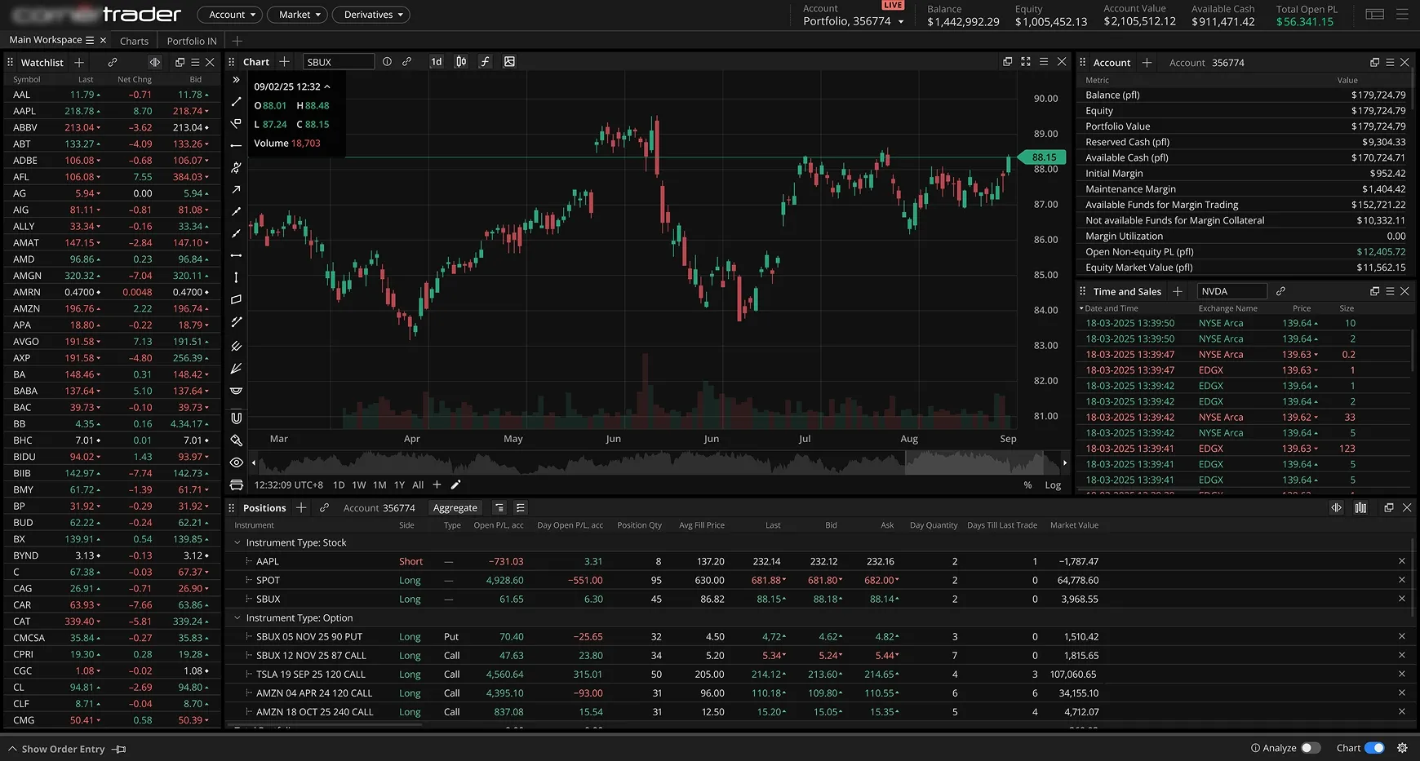Enable the Analyze toggle at bottom right
Viewport: 1420px width, 761px height.
tap(1311, 747)
